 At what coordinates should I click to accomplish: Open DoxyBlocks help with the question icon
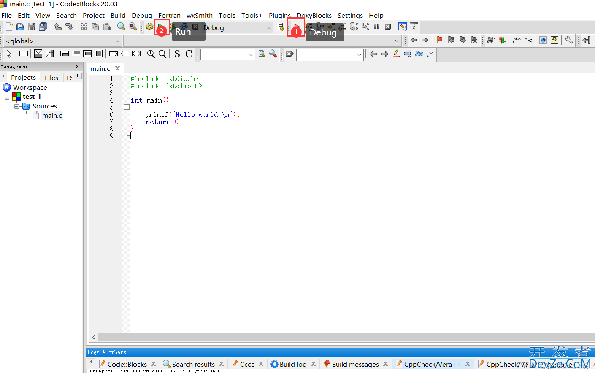tap(554, 40)
